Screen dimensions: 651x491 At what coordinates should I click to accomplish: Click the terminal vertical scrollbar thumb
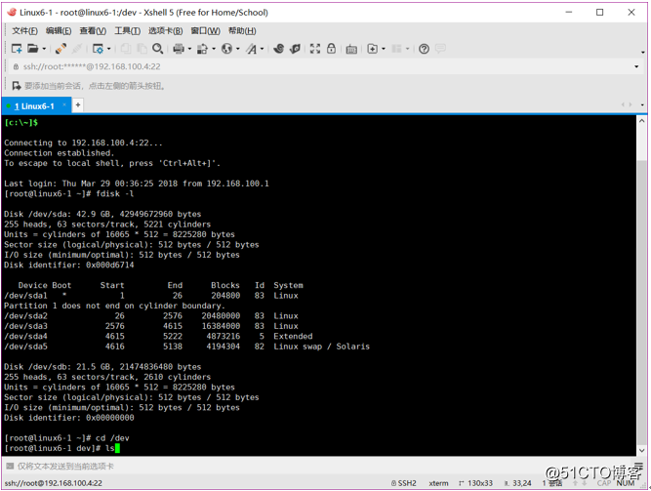(641, 302)
